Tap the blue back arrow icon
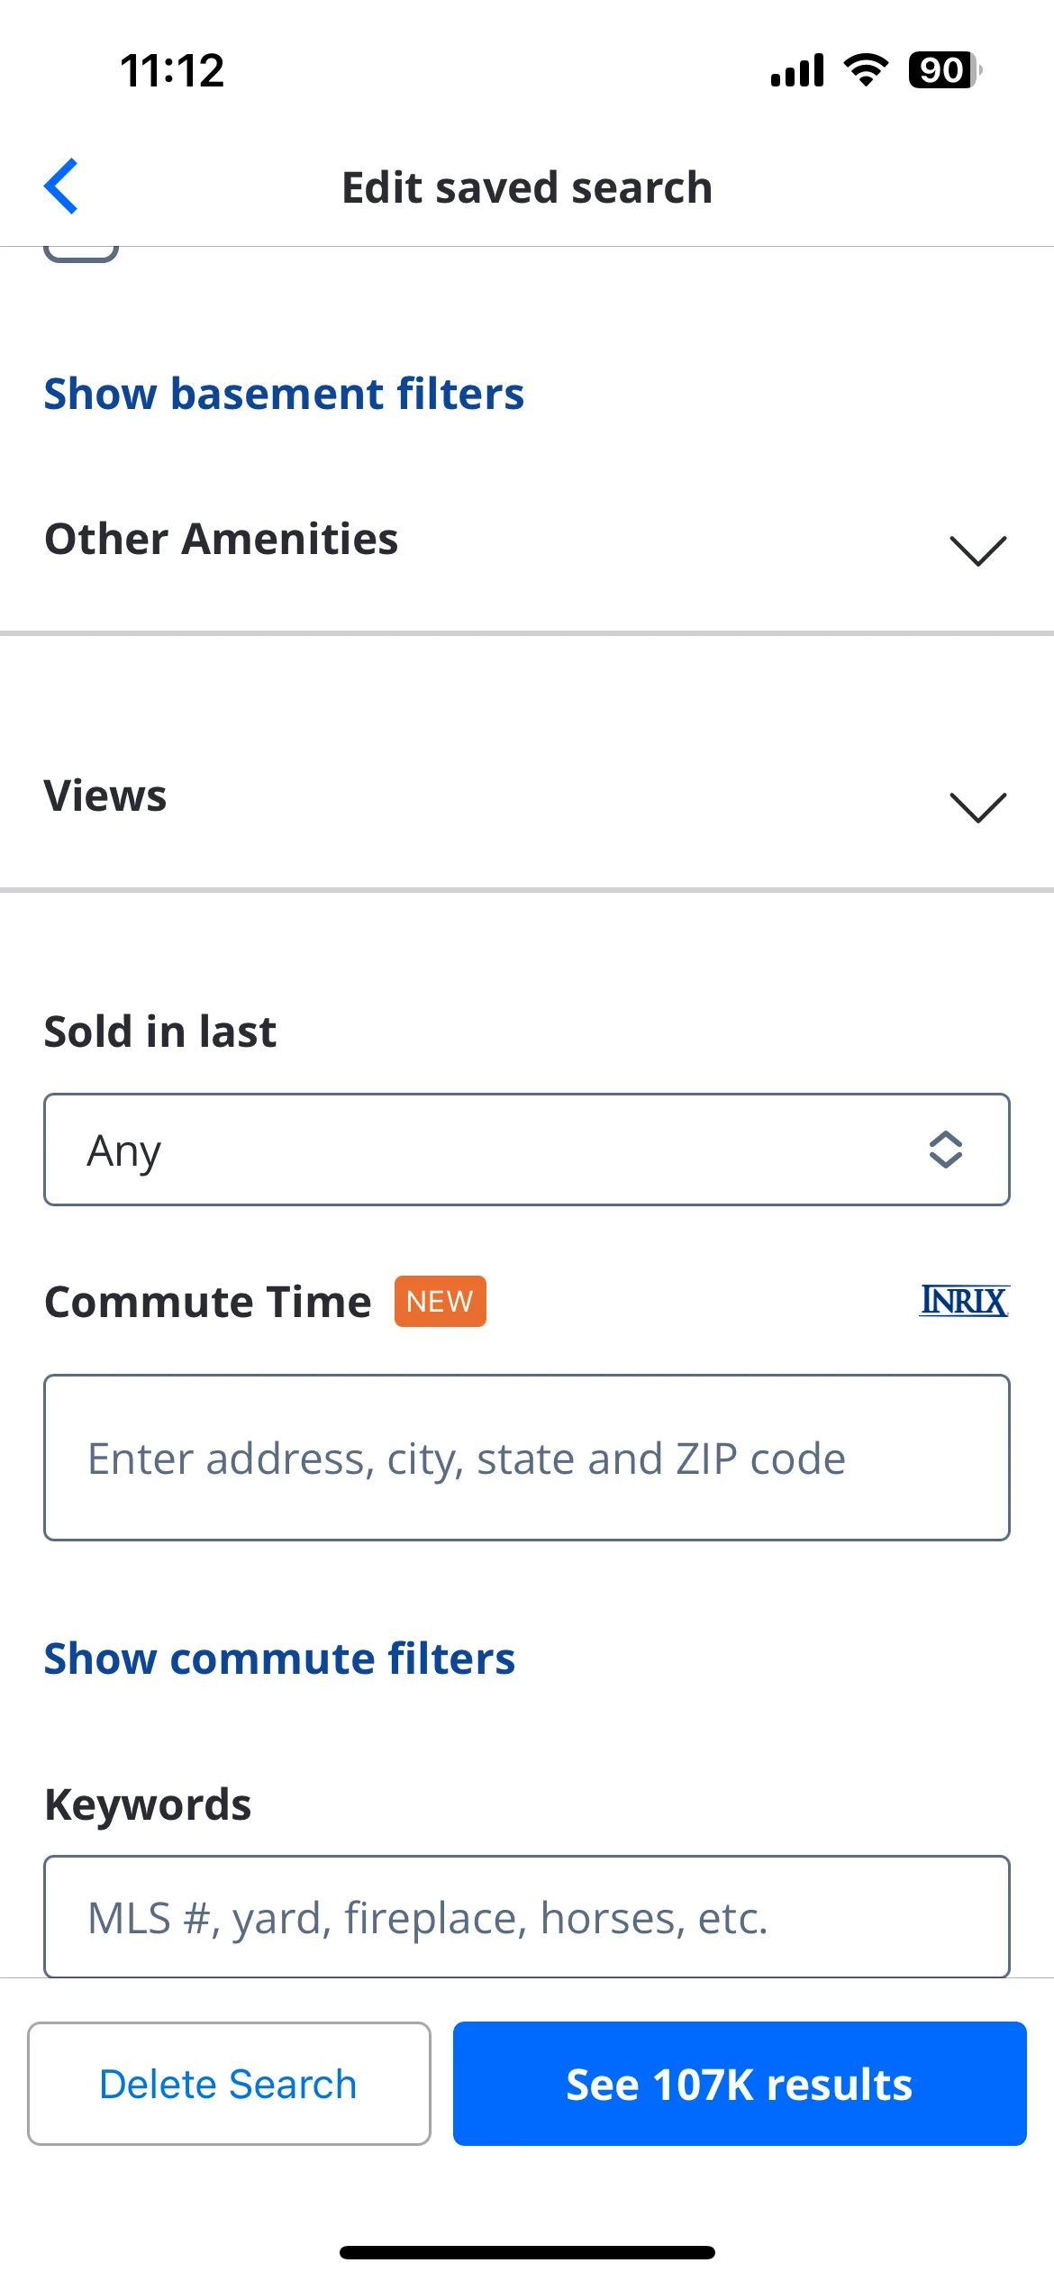Image resolution: width=1054 pixels, height=2281 pixels. (x=61, y=186)
